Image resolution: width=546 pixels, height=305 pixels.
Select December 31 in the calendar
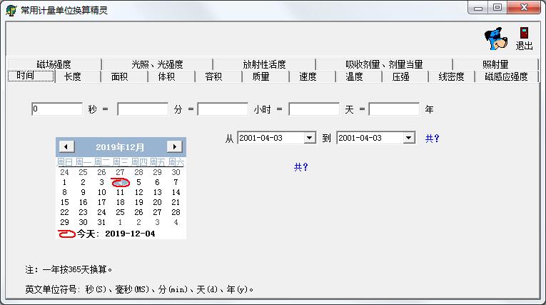tap(101, 222)
